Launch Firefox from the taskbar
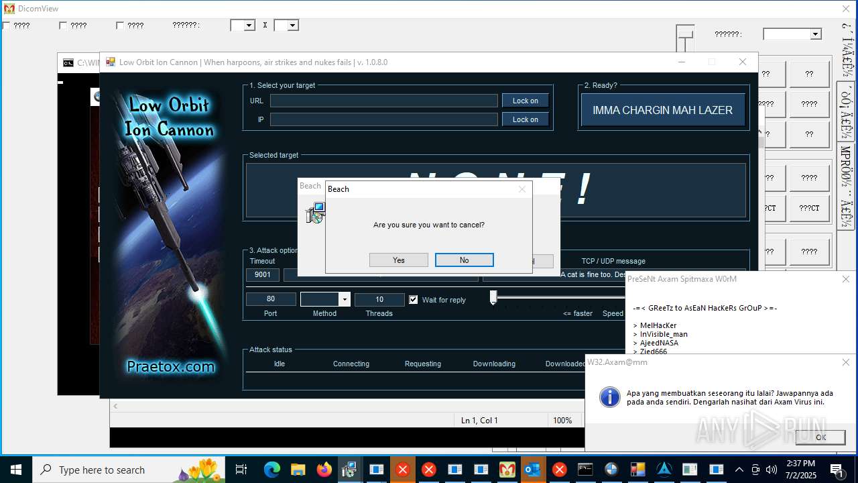The width and height of the screenshot is (858, 483). coord(324,470)
